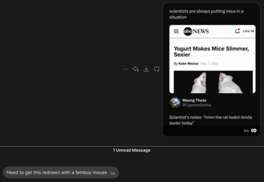Click the headline "Yogurt Makes Mice Slimmer, Sexier"
The width and height of the screenshot is (264, 182).
211,52
